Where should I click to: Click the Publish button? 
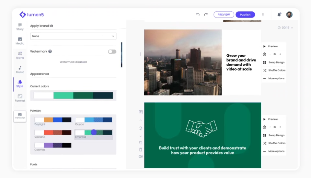(245, 15)
